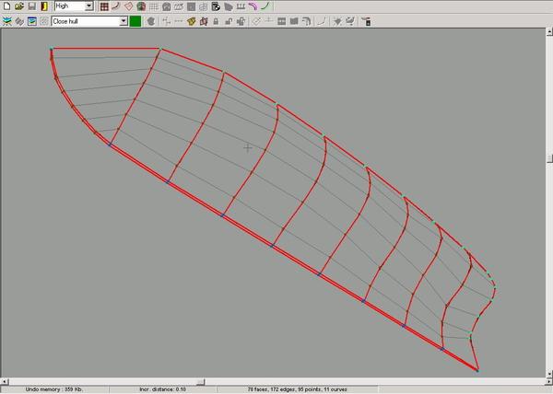Click the padlock lock points icon

216,21
